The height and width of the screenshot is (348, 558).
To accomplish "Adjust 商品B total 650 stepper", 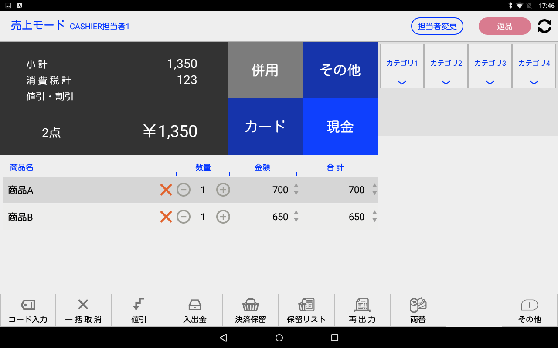I will [x=374, y=217].
